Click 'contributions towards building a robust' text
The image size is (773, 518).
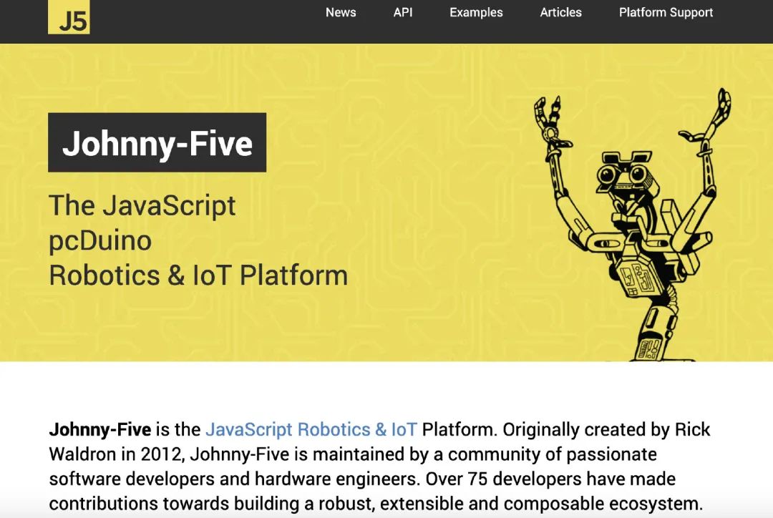(212, 504)
